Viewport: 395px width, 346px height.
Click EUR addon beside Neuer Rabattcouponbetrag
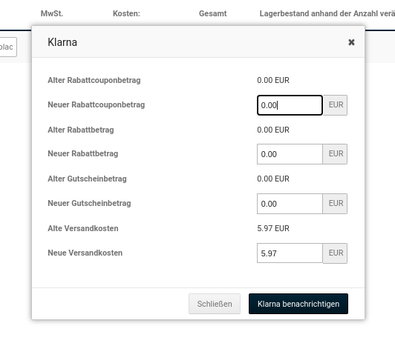tap(336, 105)
